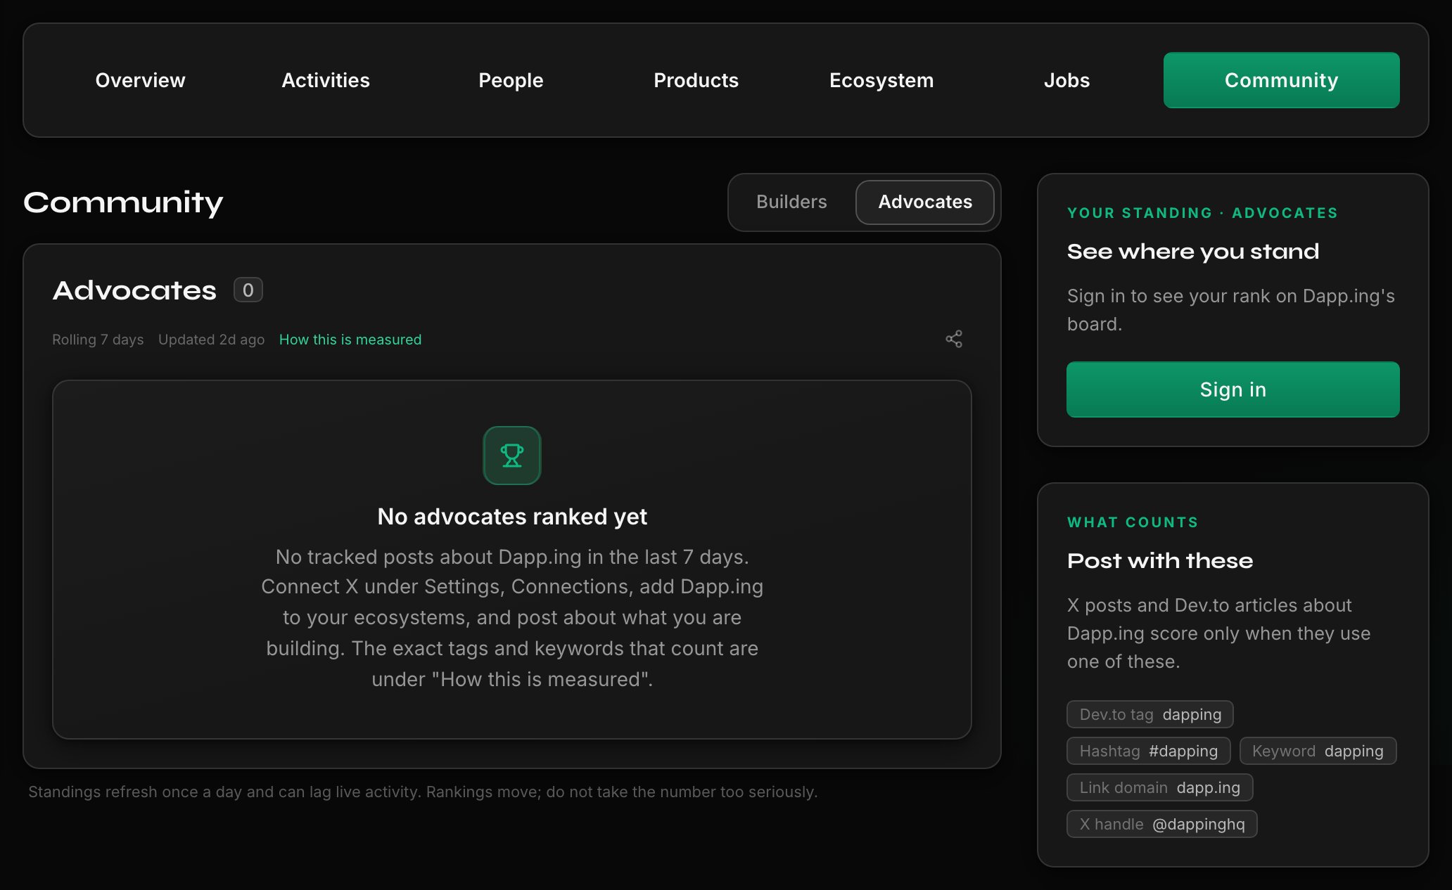Open the Overview tab

point(140,80)
